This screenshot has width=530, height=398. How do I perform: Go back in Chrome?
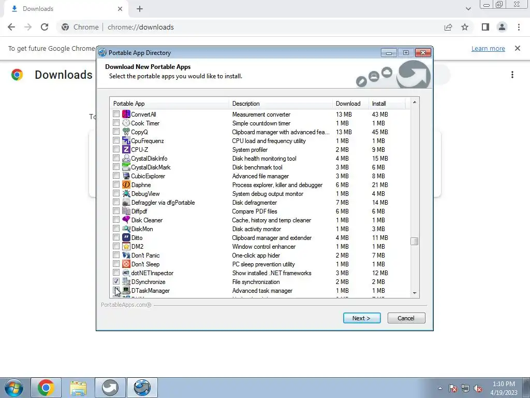(x=11, y=27)
